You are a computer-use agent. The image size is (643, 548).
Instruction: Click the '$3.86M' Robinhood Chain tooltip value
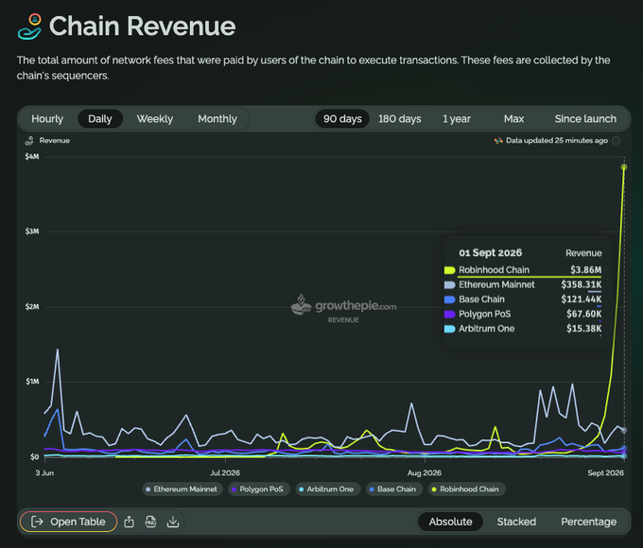585,270
